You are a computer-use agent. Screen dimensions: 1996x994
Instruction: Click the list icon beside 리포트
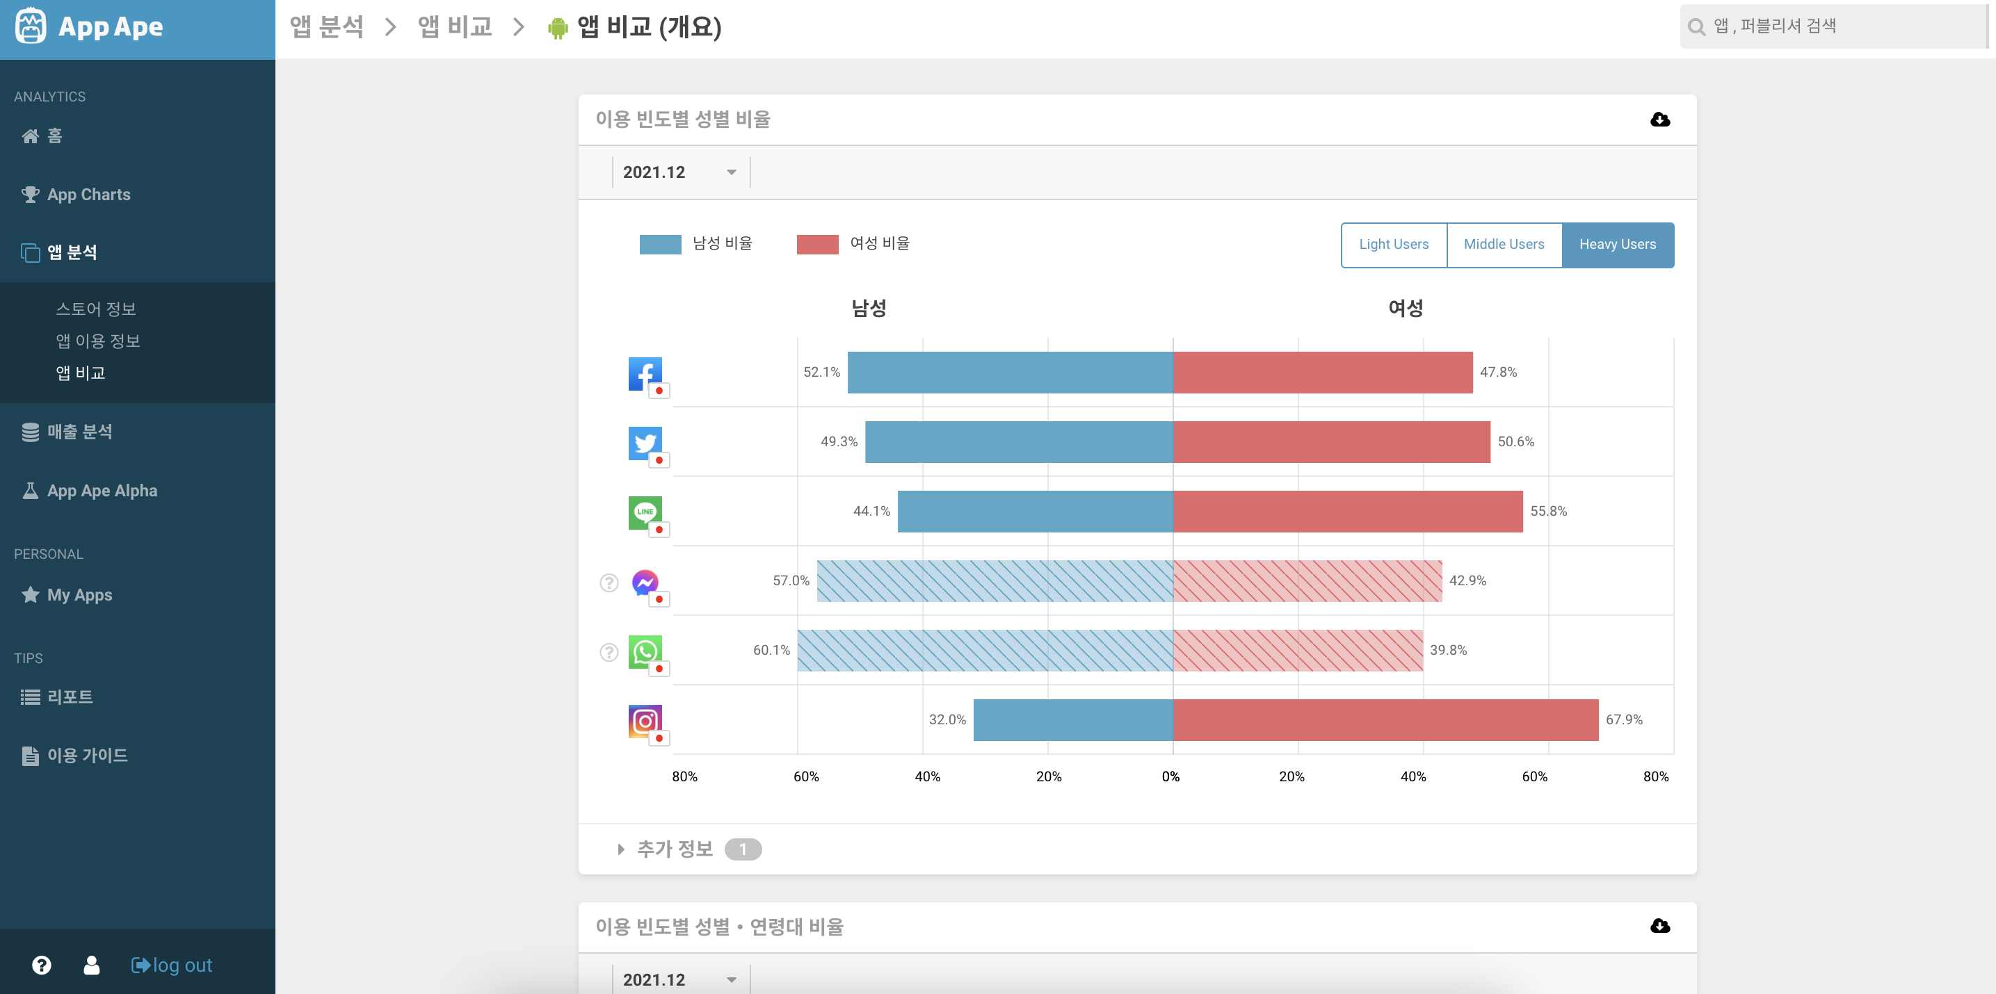30,696
